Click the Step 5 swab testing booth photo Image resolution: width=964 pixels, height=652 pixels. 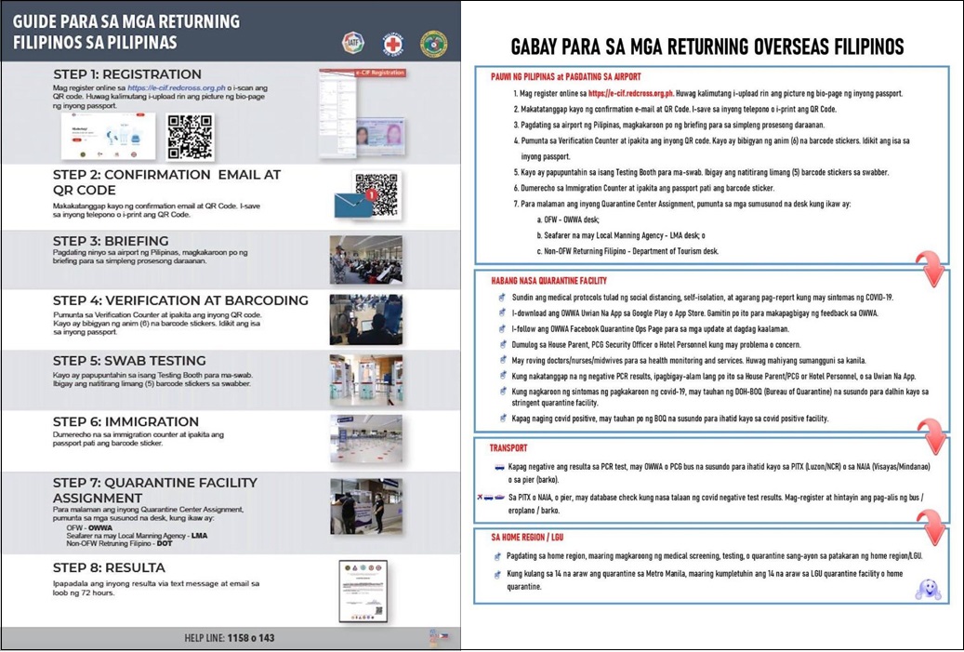365,378
